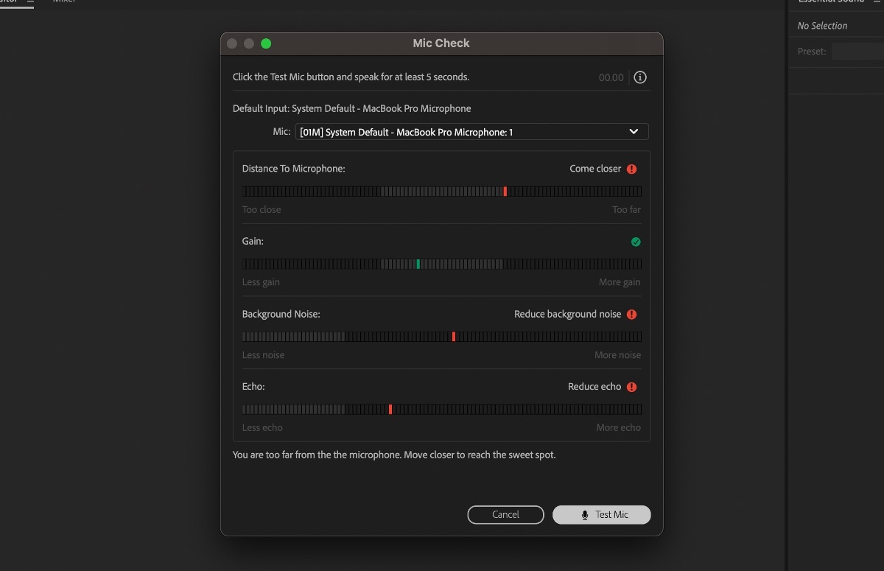Click the Background Noise meter
Screen dimensions: 884x571
tap(442, 336)
